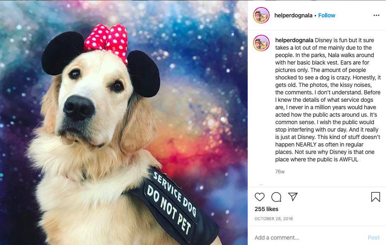
Task: Click the dog's nose in the photo
Action: (x=79, y=108)
